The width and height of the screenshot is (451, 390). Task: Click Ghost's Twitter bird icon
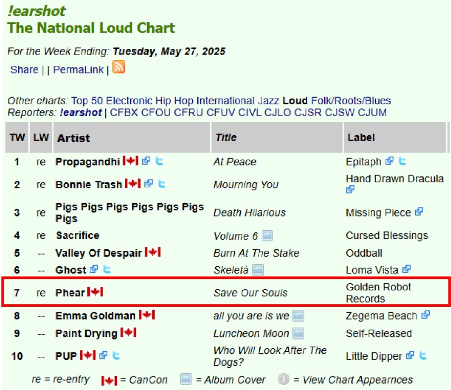click(106, 270)
